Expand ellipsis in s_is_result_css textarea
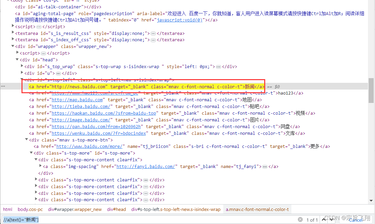Image resolution: width=375 pixels, height=224 pixels. (153, 34)
